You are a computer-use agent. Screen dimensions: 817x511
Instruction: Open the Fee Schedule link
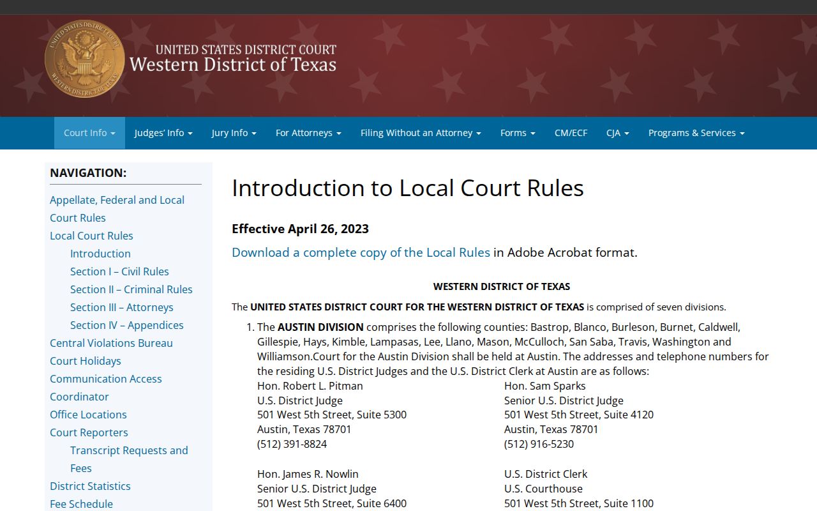coord(81,504)
